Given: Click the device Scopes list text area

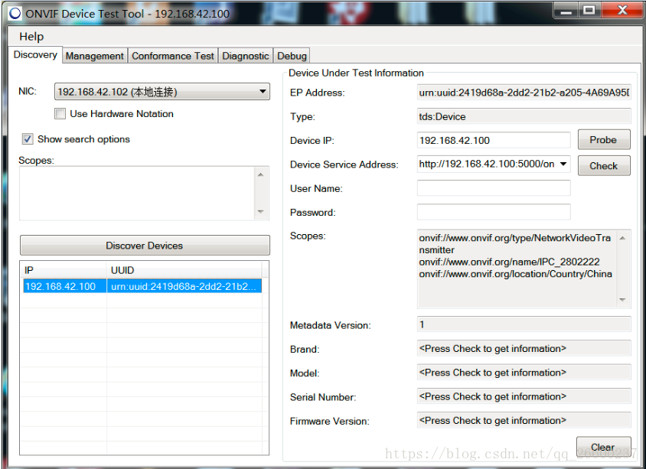Looking at the screenshot, I should click(517, 269).
